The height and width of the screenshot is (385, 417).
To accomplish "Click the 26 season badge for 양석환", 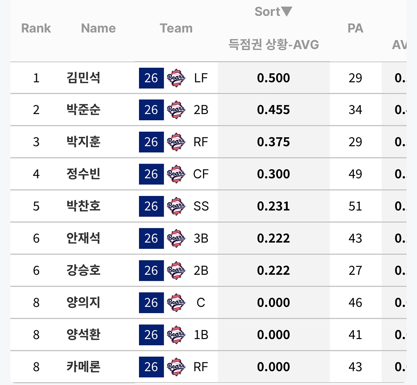I will coord(151,335).
